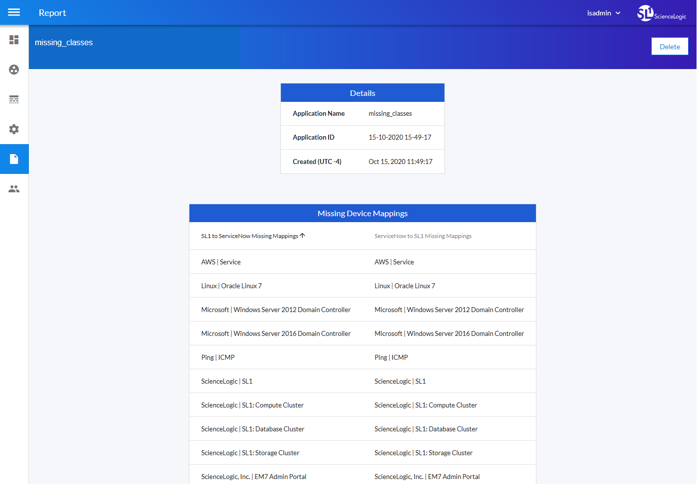The image size is (697, 484).
Task: Click the Report page title
Action: (x=52, y=13)
